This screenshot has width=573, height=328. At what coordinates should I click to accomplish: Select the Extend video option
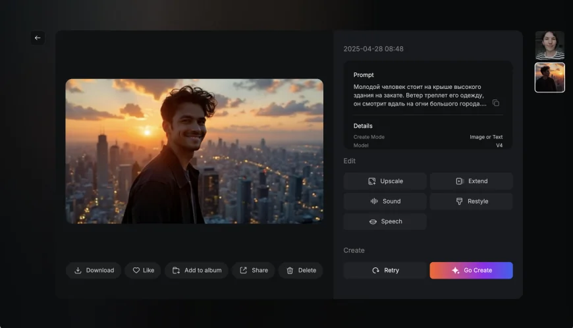[x=471, y=181]
